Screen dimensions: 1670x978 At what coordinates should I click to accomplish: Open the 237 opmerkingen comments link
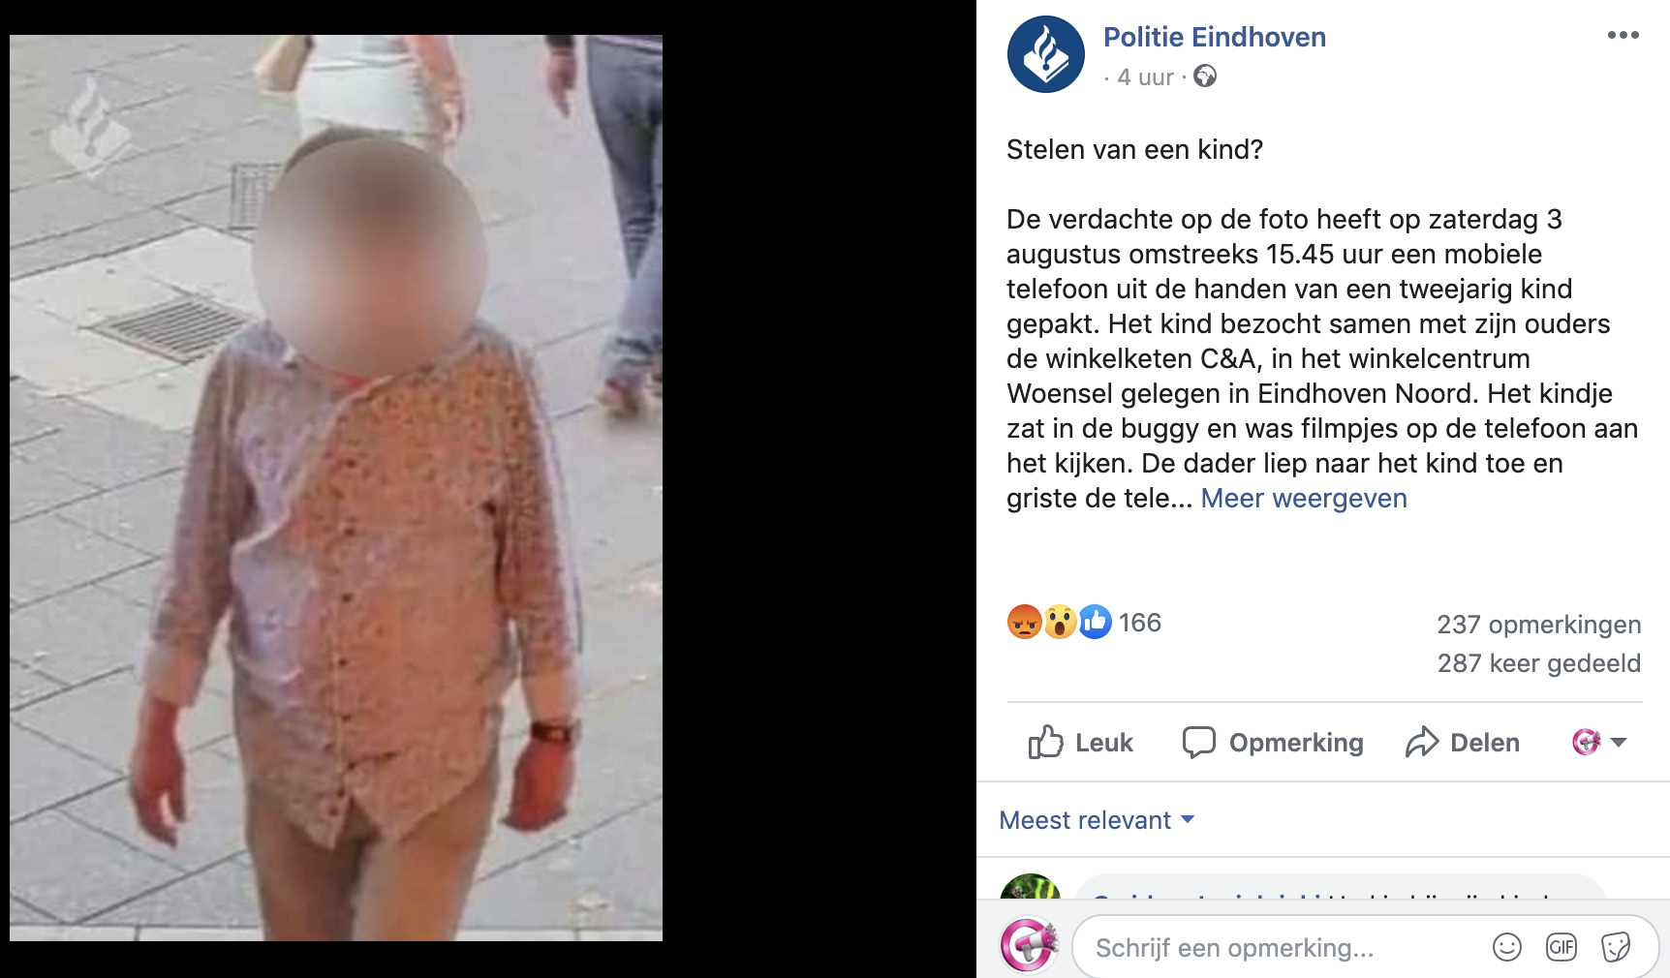tap(1538, 625)
